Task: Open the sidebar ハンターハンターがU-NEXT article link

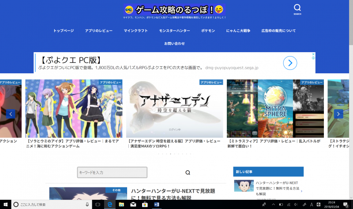Action: [278, 188]
